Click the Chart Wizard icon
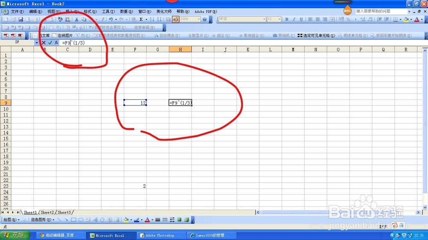The width and height of the screenshot is (428, 240). [x=168, y=19]
